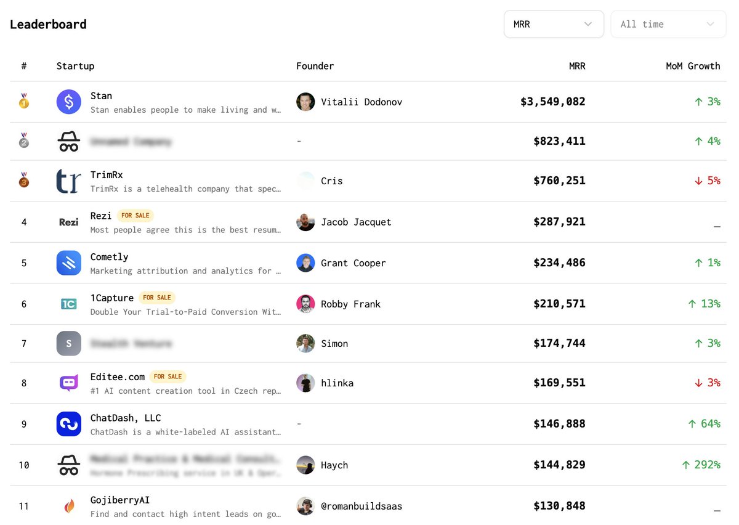Click the $146,888 MRR value
Image resolution: width=739 pixels, height=525 pixels.
[x=559, y=424]
